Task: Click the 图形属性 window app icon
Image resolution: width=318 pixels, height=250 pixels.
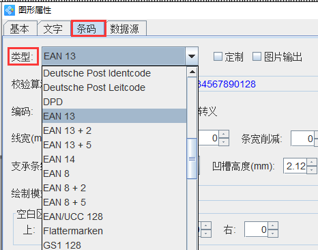Action: [10, 10]
